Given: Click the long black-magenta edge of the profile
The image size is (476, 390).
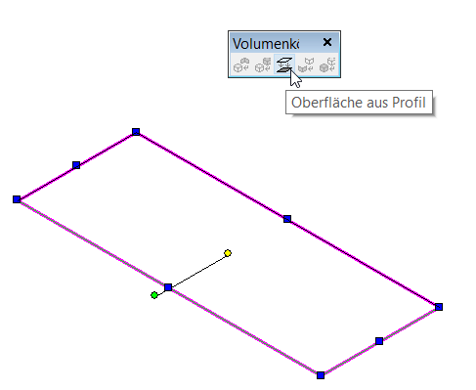Looking at the screenshot, I should tap(212, 175).
